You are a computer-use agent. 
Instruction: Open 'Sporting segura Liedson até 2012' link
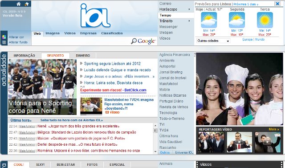tap(112, 64)
